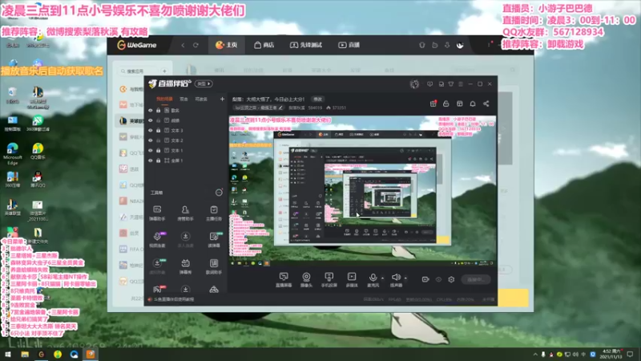Open WeGame 先锋测试 tab
Viewport: 641px width, 361px height.
pyautogui.click(x=306, y=45)
